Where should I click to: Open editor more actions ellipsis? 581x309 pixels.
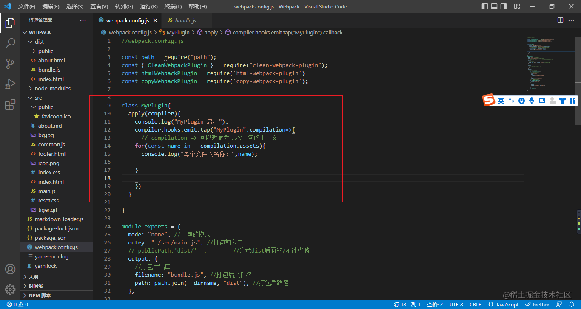click(572, 20)
